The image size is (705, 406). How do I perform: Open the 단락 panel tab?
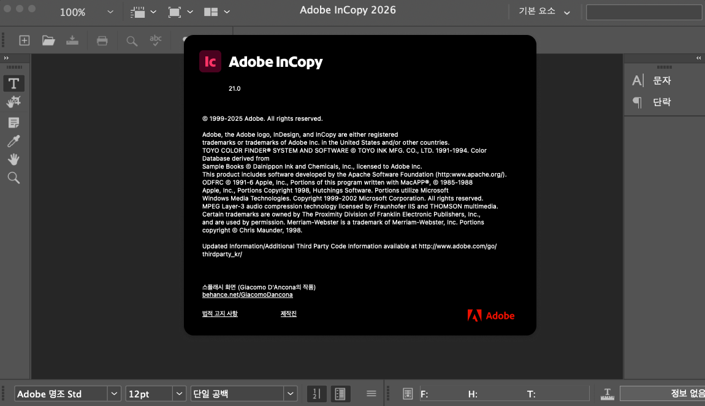(661, 102)
